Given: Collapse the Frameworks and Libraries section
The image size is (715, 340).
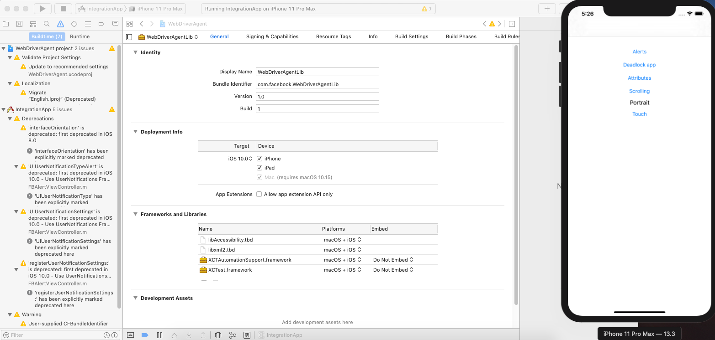Looking at the screenshot, I should tap(135, 214).
